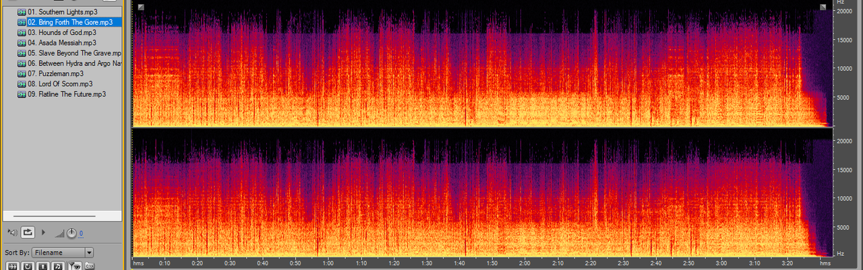Toggle the Loop Play button
The image size is (863, 270).
[x=28, y=232]
